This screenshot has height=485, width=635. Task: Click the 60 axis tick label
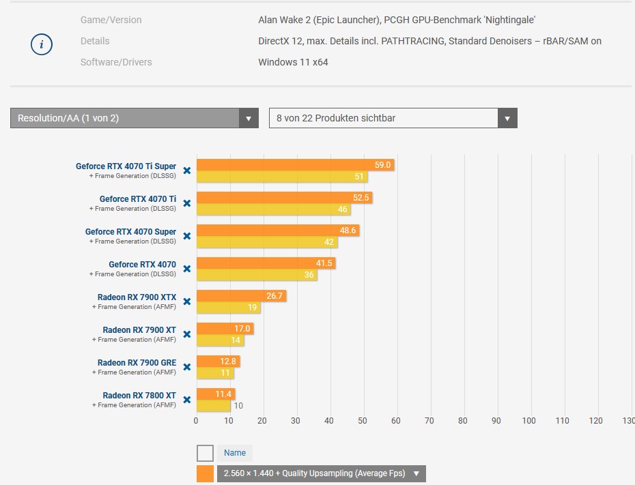point(395,421)
